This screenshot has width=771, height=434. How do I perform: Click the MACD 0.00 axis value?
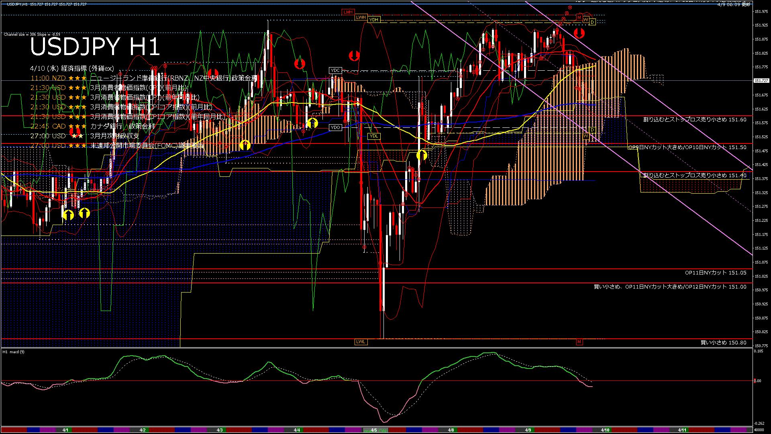pos(757,381)
